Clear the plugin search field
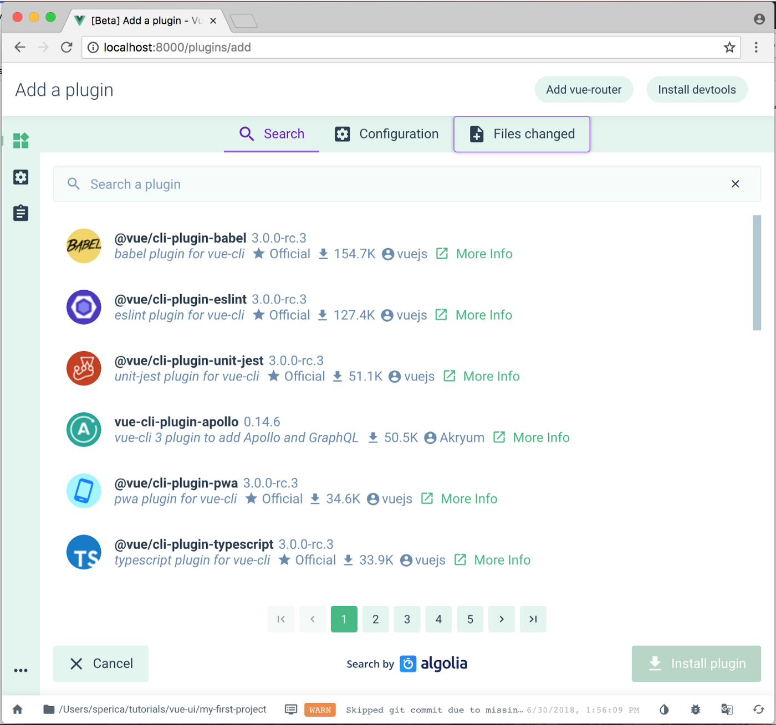This screenshot has width=776, height=725. coord(735,184)
